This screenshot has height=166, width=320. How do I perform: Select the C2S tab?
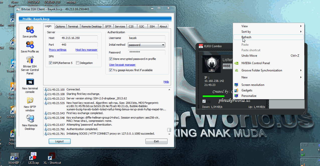click(131, 26)
